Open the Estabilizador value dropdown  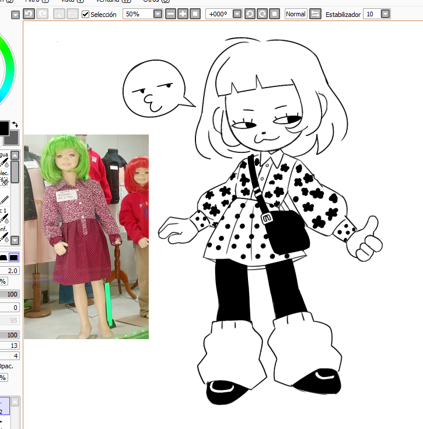(x=385, y=13)
